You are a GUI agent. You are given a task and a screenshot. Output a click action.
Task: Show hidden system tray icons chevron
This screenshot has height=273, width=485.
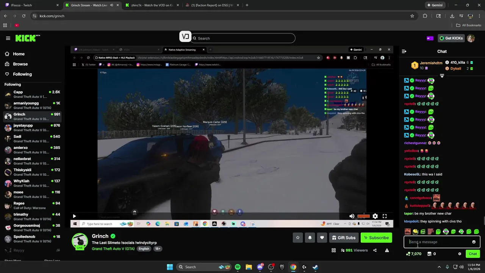click(439, 267)
